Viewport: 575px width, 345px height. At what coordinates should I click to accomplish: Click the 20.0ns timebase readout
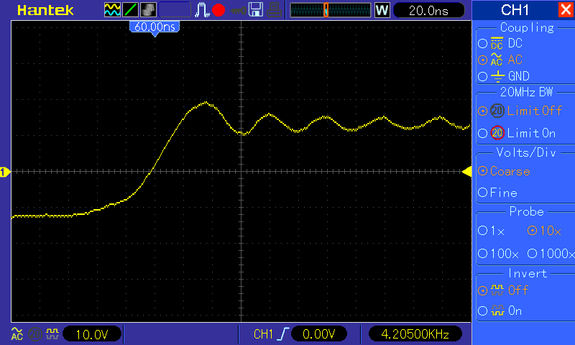point(428,10)
